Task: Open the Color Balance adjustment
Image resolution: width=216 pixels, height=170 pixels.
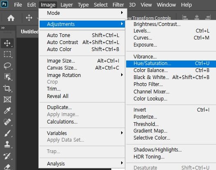Action: [x=171, y=70]
